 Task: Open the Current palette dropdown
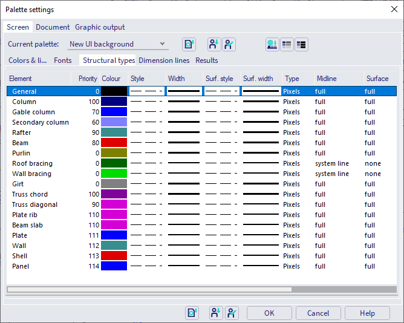click(117, 44)
